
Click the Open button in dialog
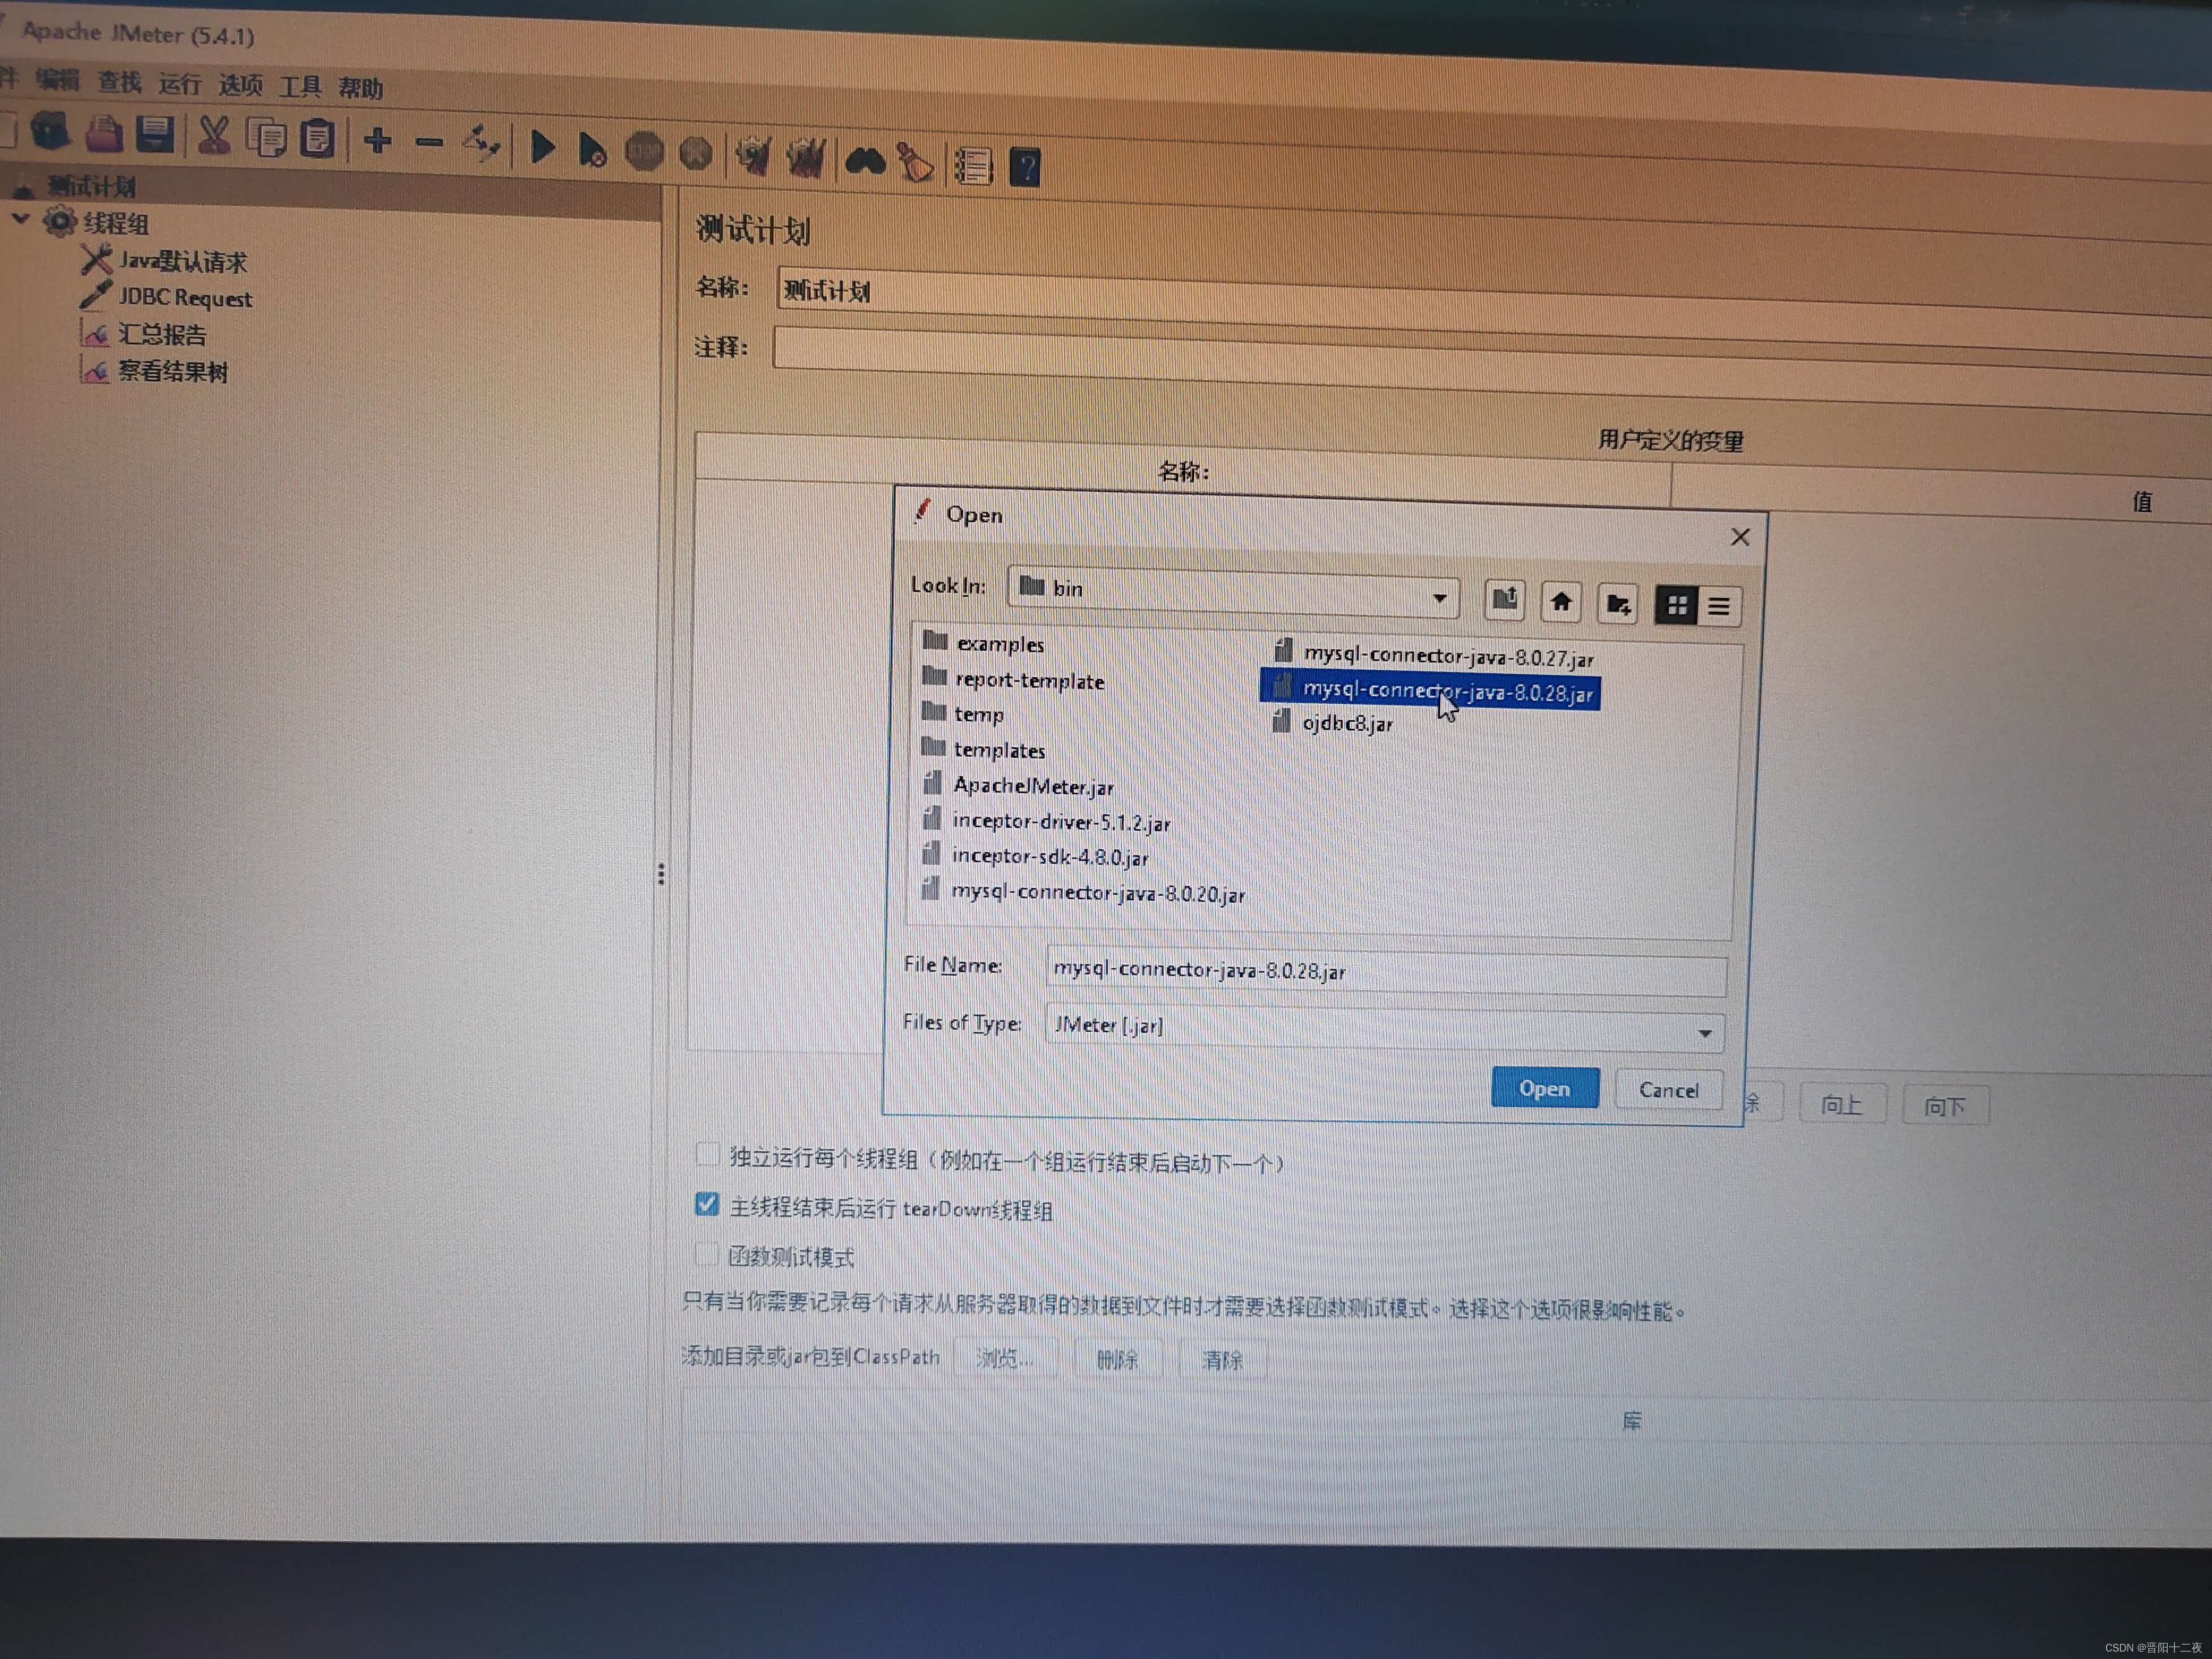tap(1544, 1088)
